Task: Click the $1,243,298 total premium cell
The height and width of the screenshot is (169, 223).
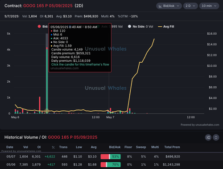Action: (171, 165)
